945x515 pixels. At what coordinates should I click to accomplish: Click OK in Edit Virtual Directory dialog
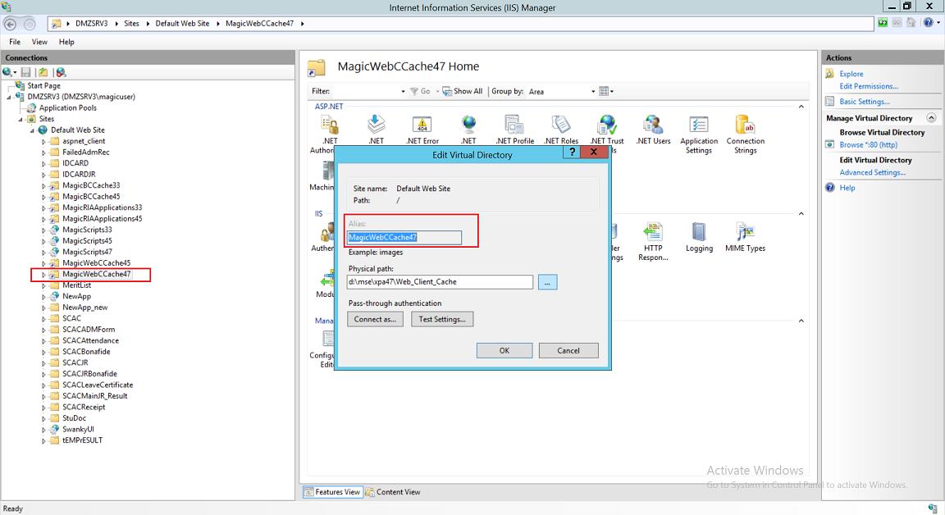[504, 350]
